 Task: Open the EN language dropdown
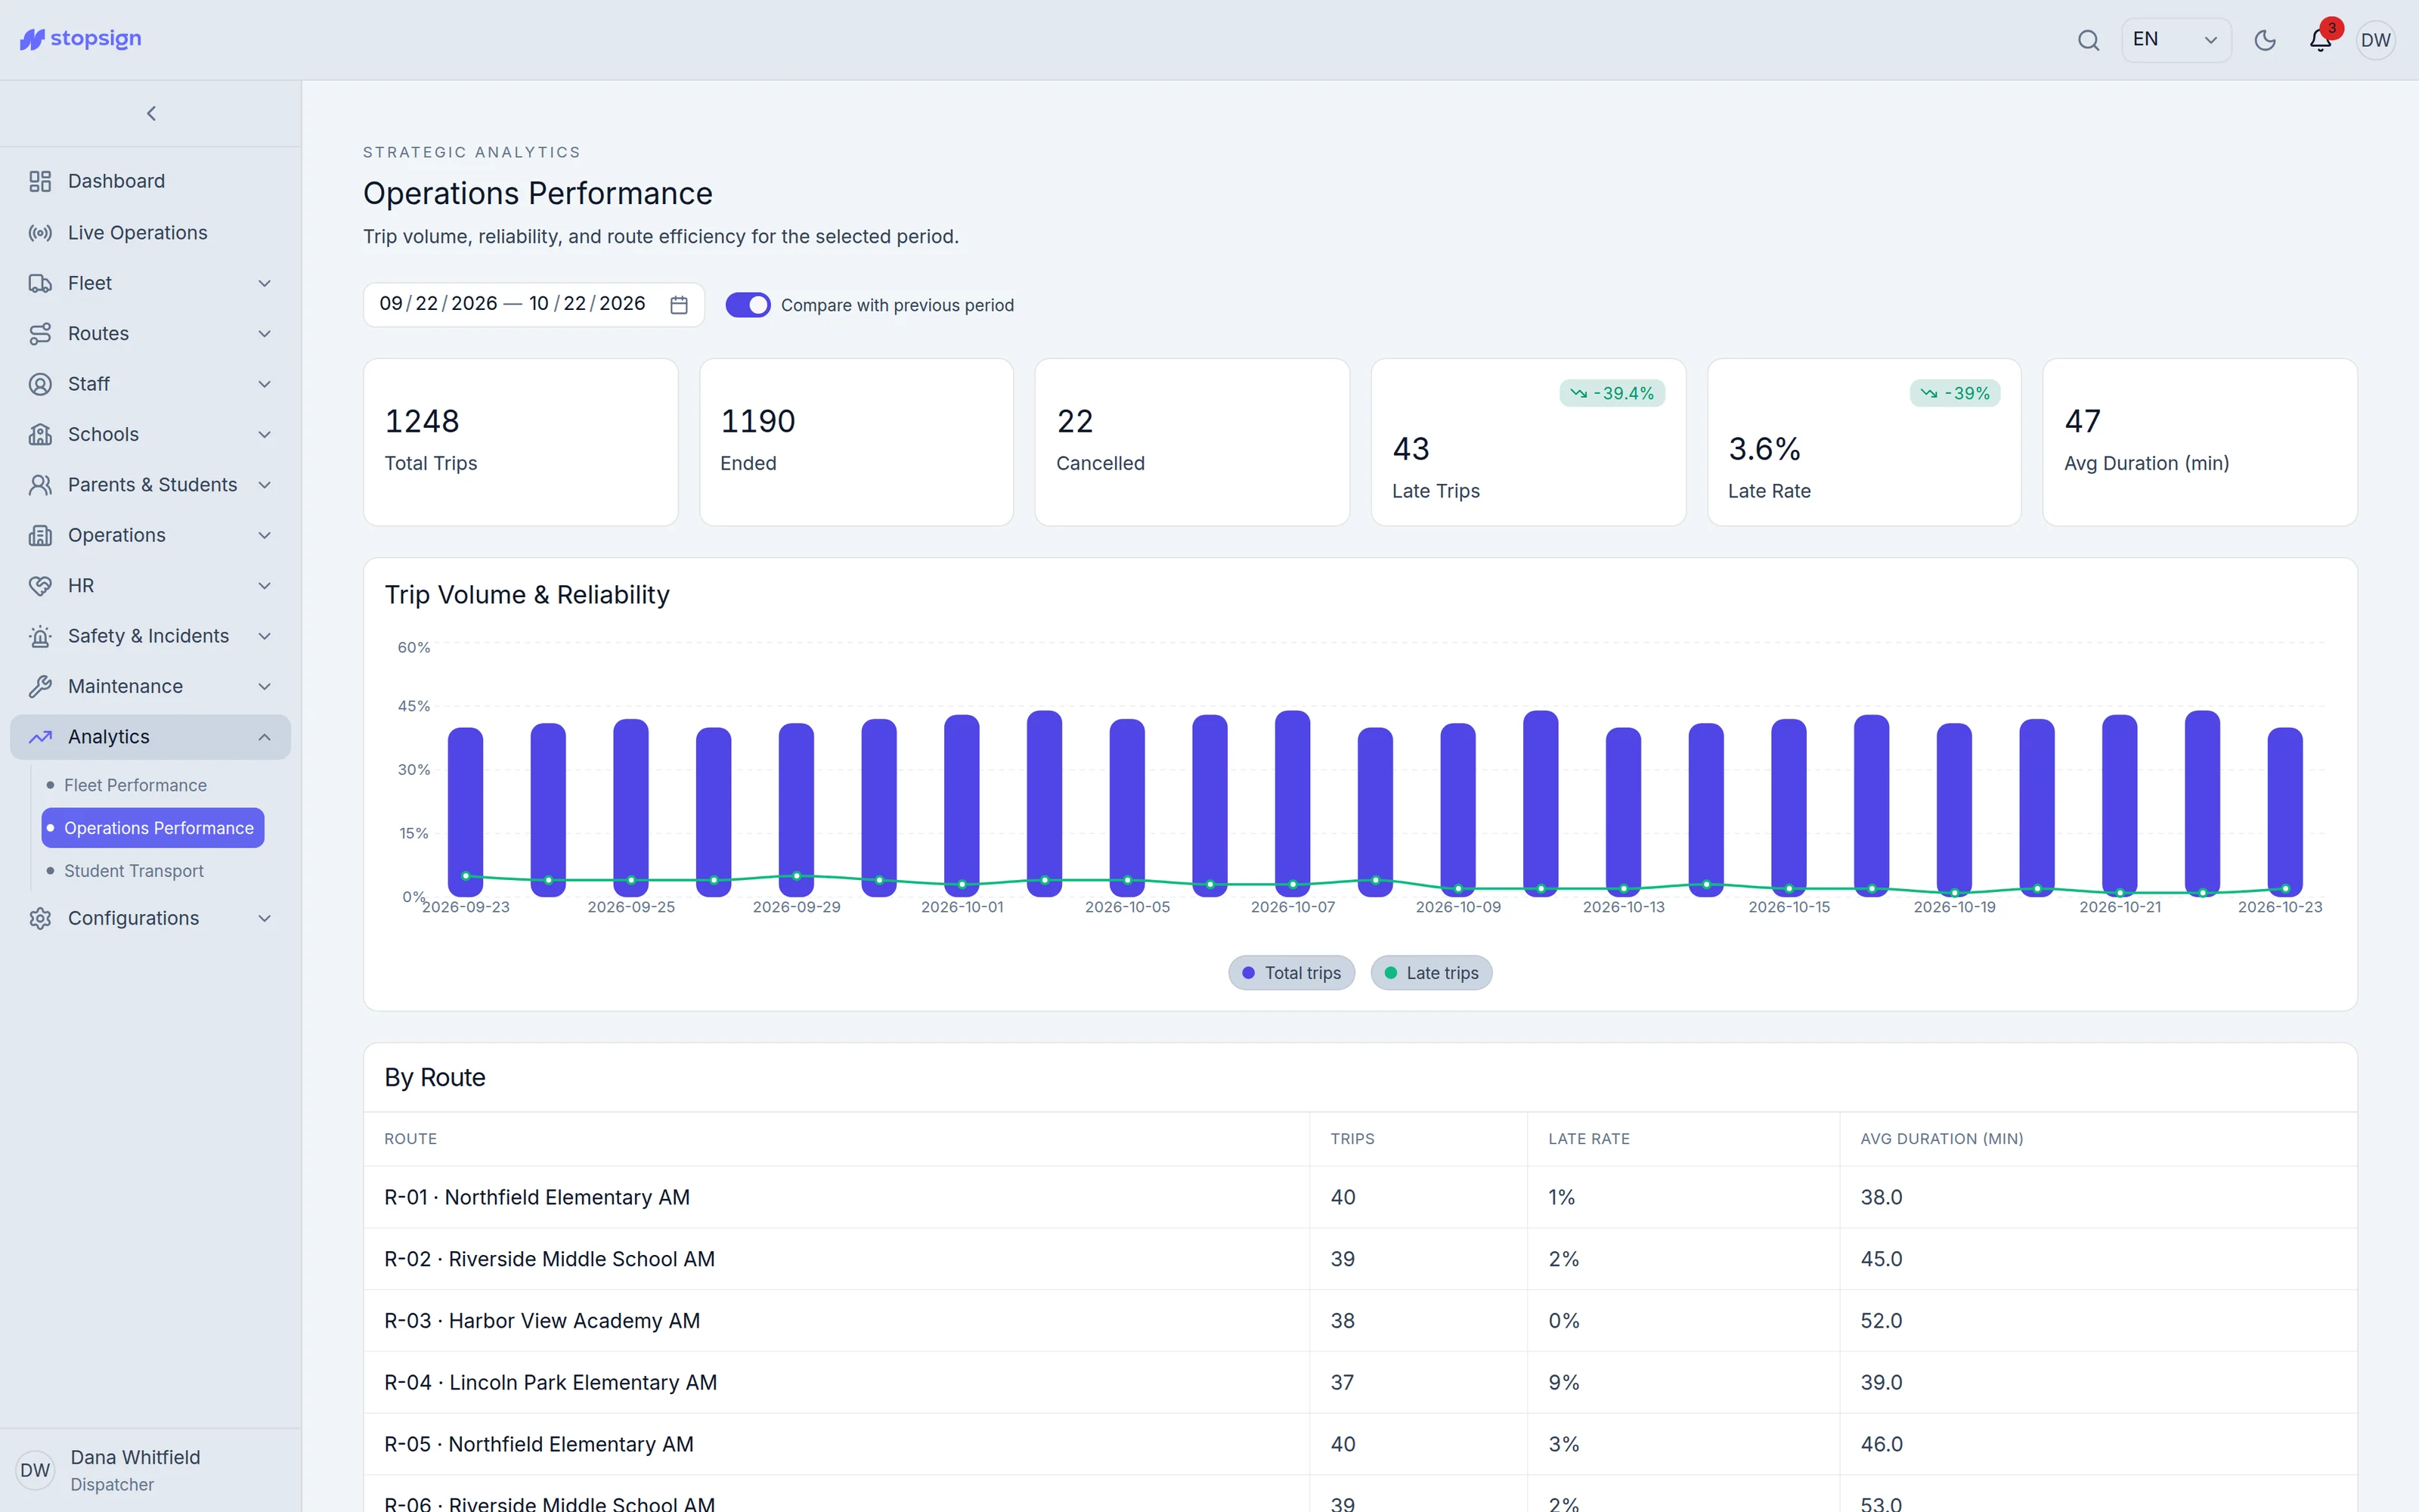2176,40
